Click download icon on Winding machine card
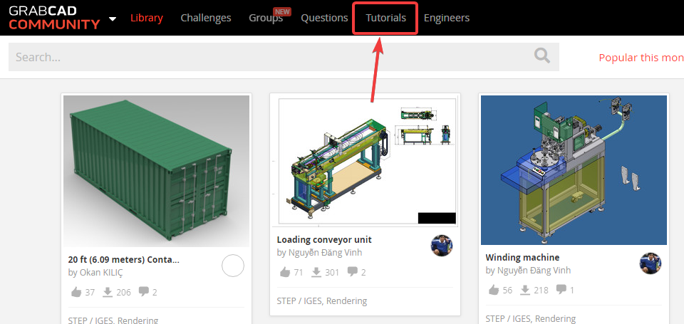 click(x=526, y=290)
